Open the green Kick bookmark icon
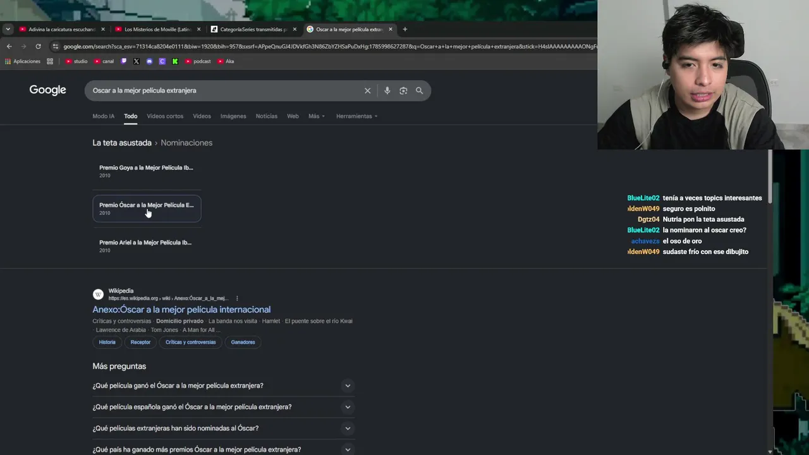 pyautogui.click(x=175, y=61)
